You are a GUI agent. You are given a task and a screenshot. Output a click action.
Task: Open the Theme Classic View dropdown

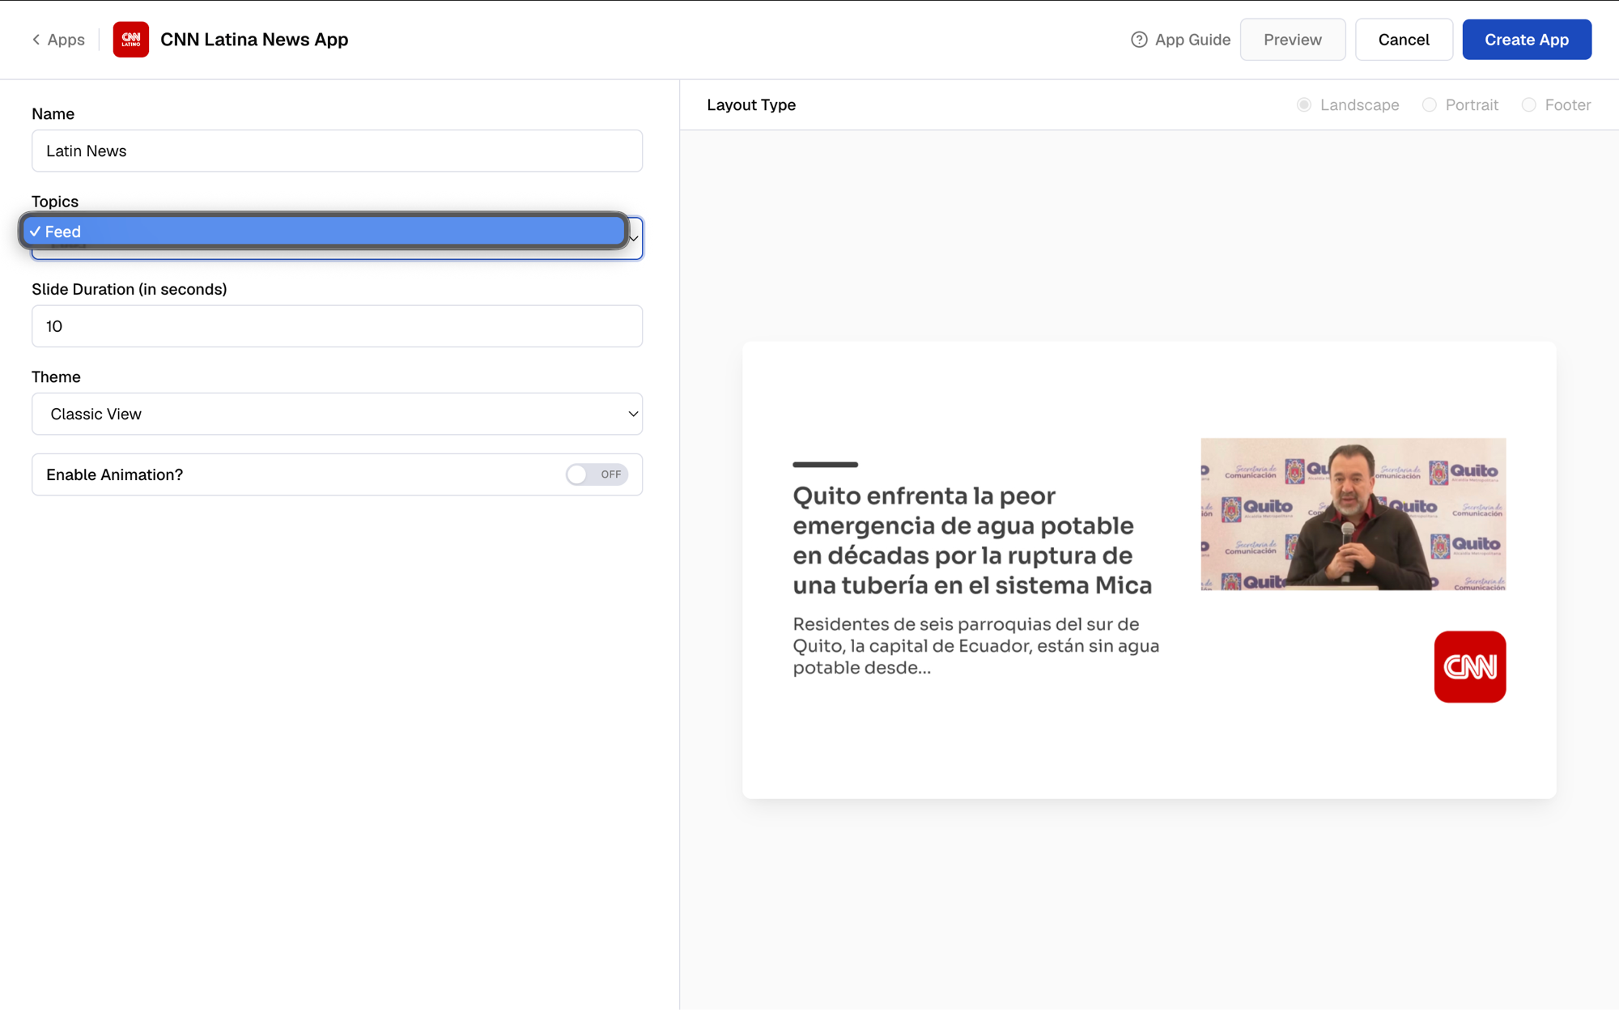pyautogui.click(x=337, y=414)
